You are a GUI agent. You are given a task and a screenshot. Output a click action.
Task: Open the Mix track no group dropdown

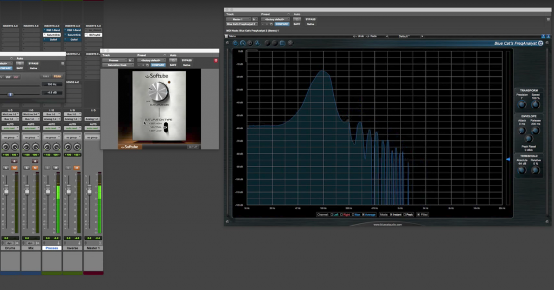point(31,137)
